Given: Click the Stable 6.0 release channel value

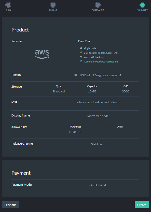Looking at the screenshot, I should pyautogui.click(x=98, y=144).
